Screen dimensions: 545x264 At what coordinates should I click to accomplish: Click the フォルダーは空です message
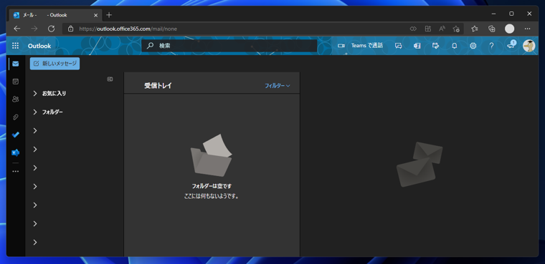[212, 186]
